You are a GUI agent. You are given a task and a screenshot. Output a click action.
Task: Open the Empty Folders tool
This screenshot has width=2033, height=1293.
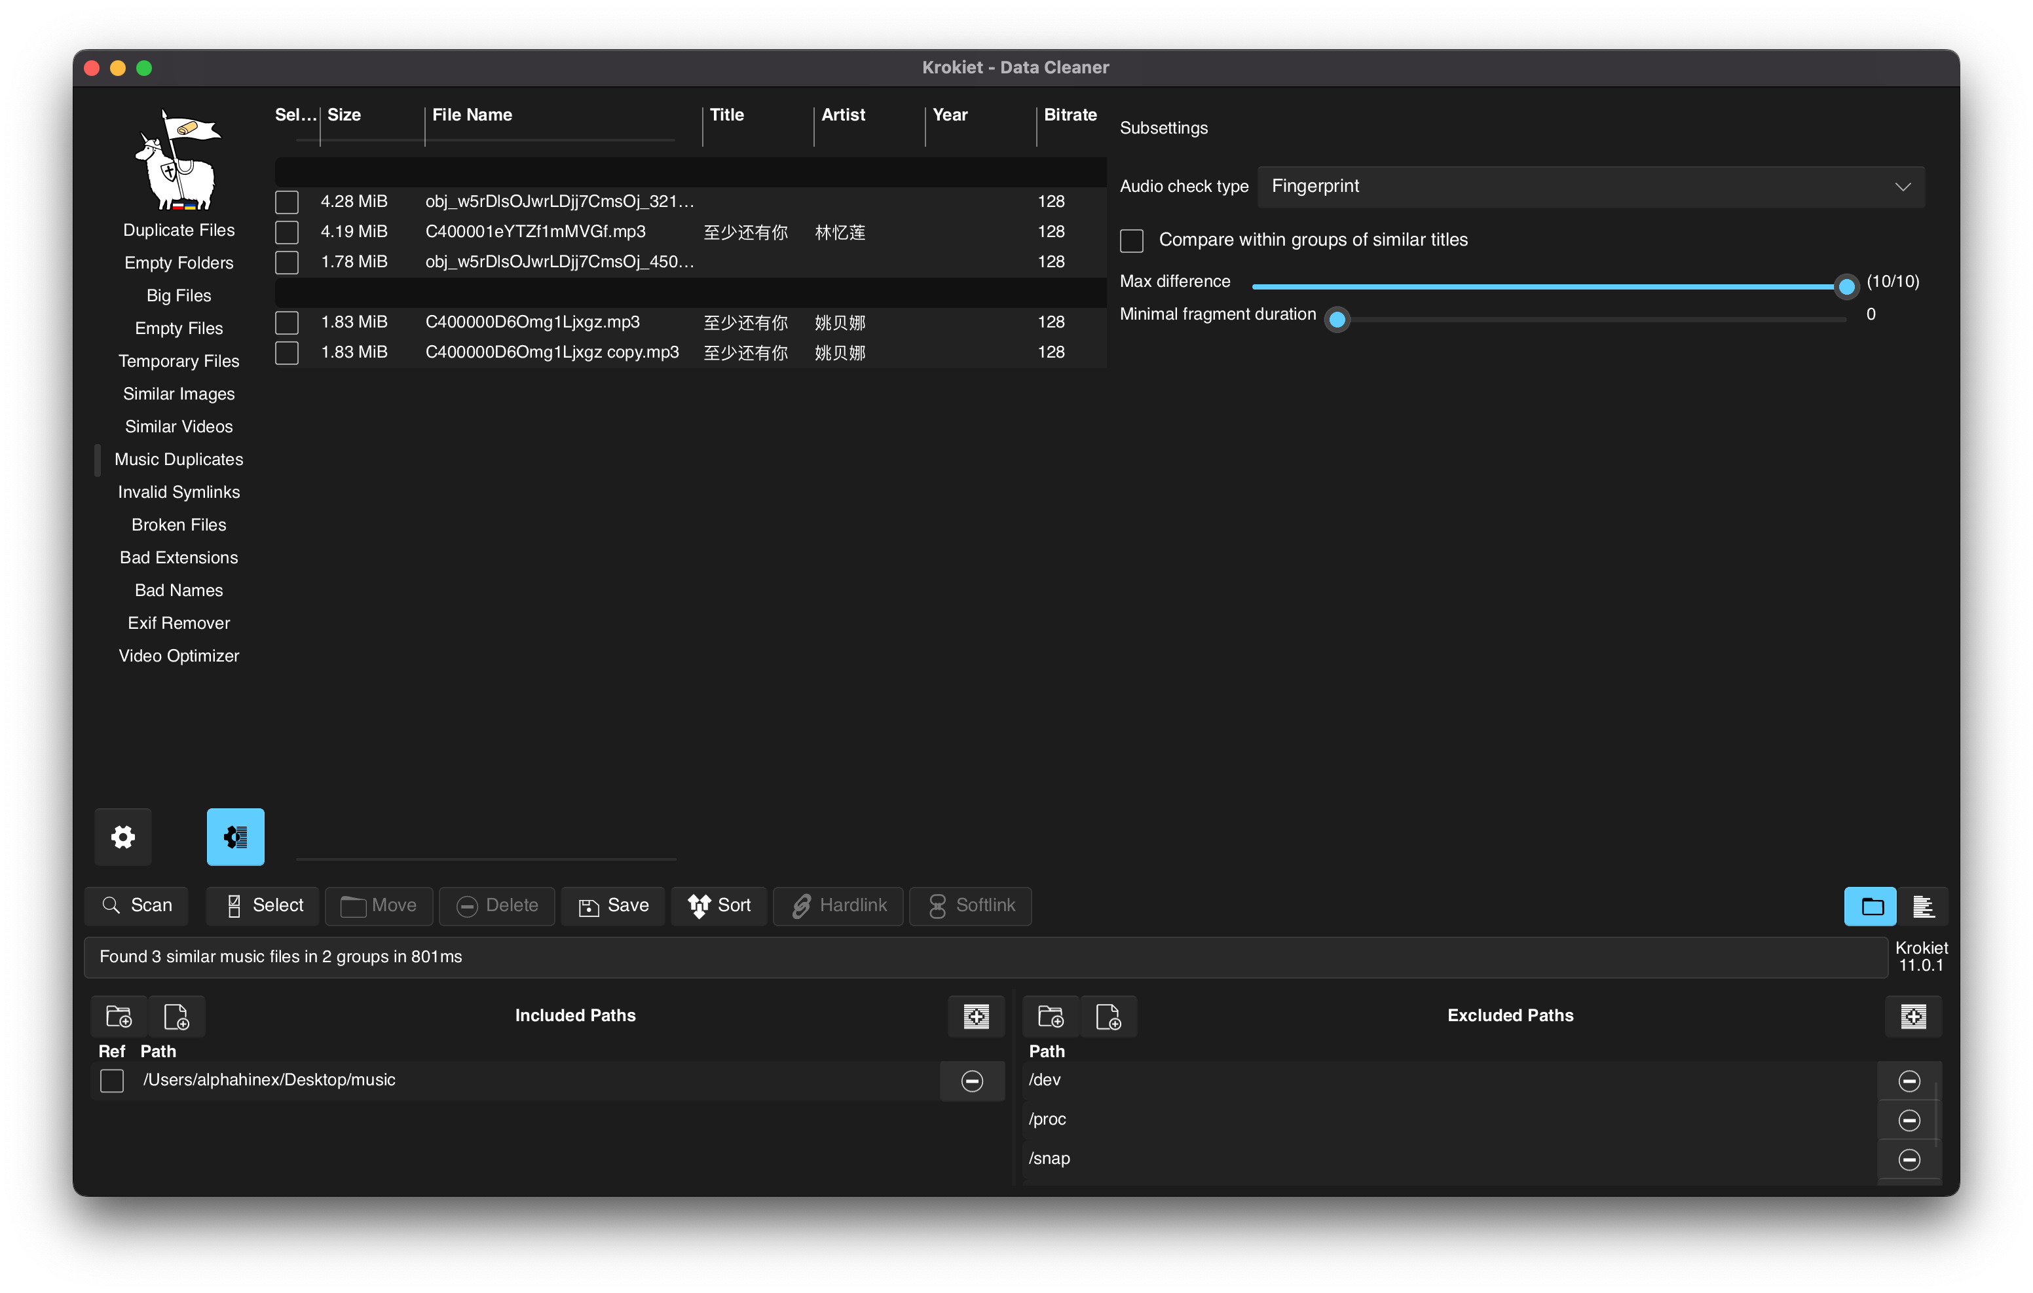coord(179,263)
